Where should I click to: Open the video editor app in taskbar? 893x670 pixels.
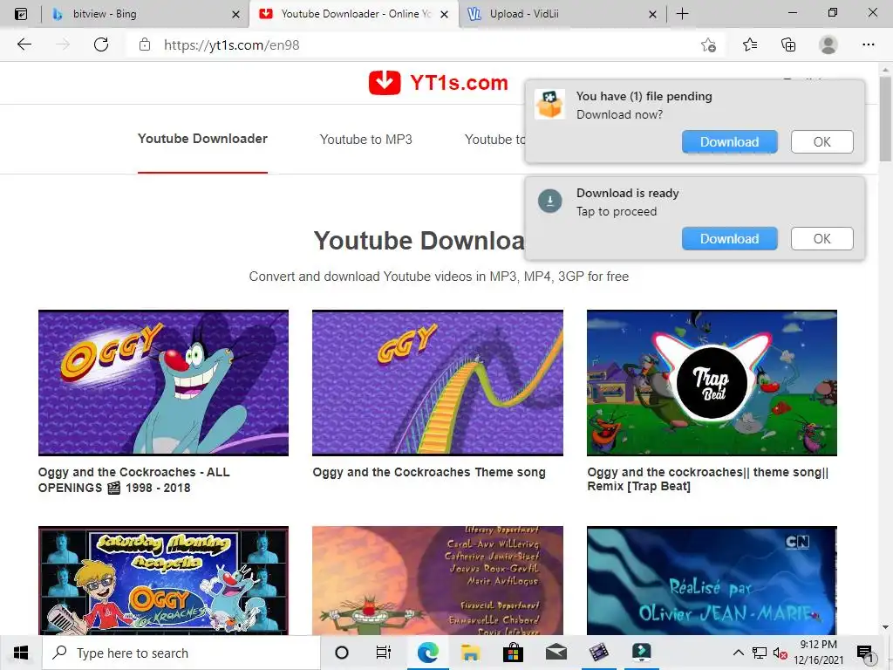(x=598, y=653)
